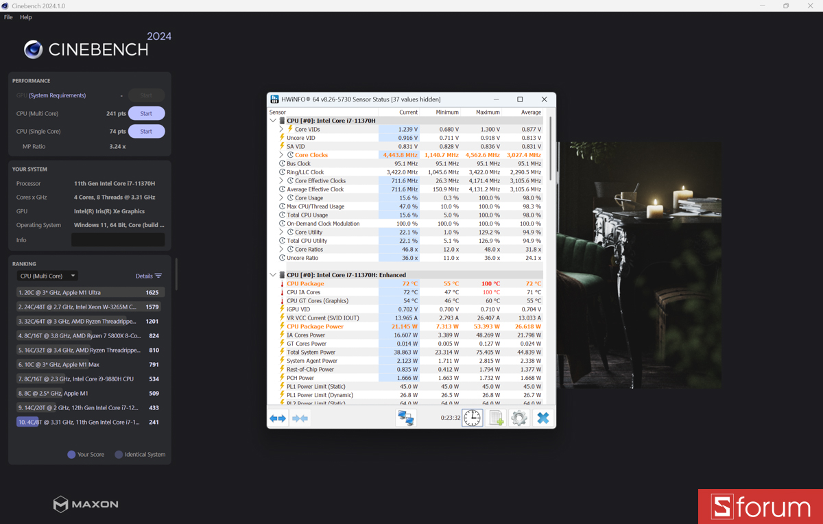Select ranking row 4 AMD Ryzen 7 5800X
Viewport: 823px width, 524px height.
(91, 335)
